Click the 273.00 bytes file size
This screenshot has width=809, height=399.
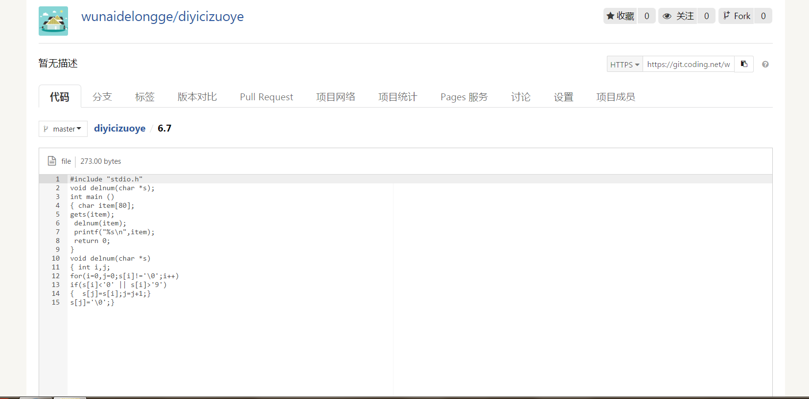click(x=101, y=161)
